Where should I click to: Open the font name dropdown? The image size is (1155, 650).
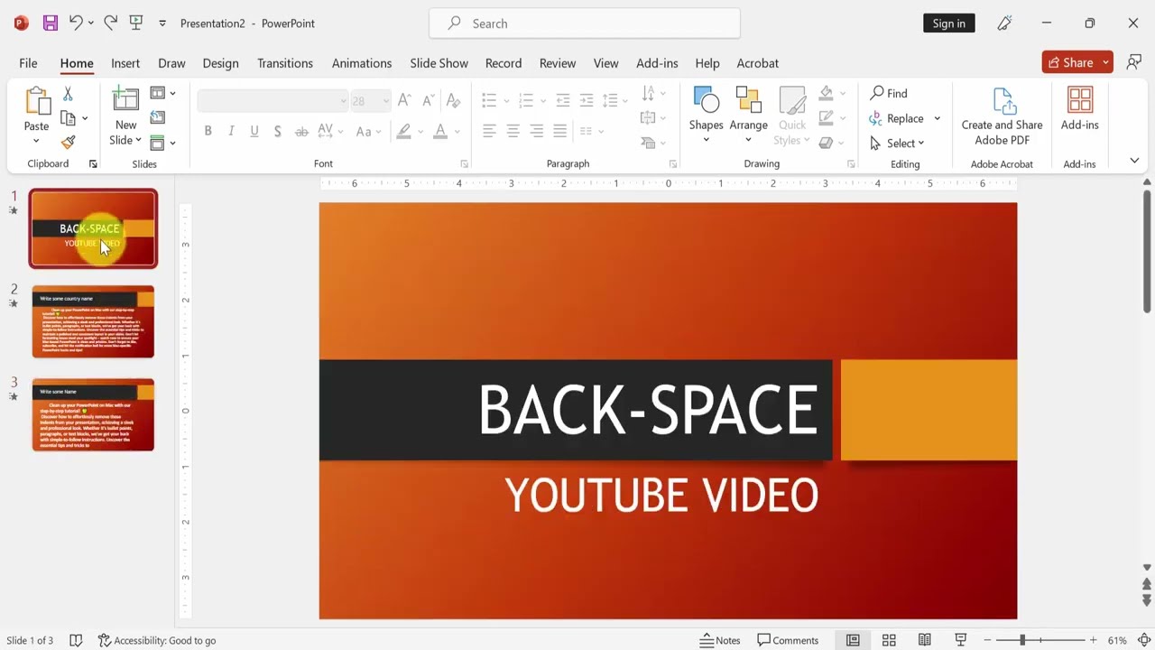point(343,101)
